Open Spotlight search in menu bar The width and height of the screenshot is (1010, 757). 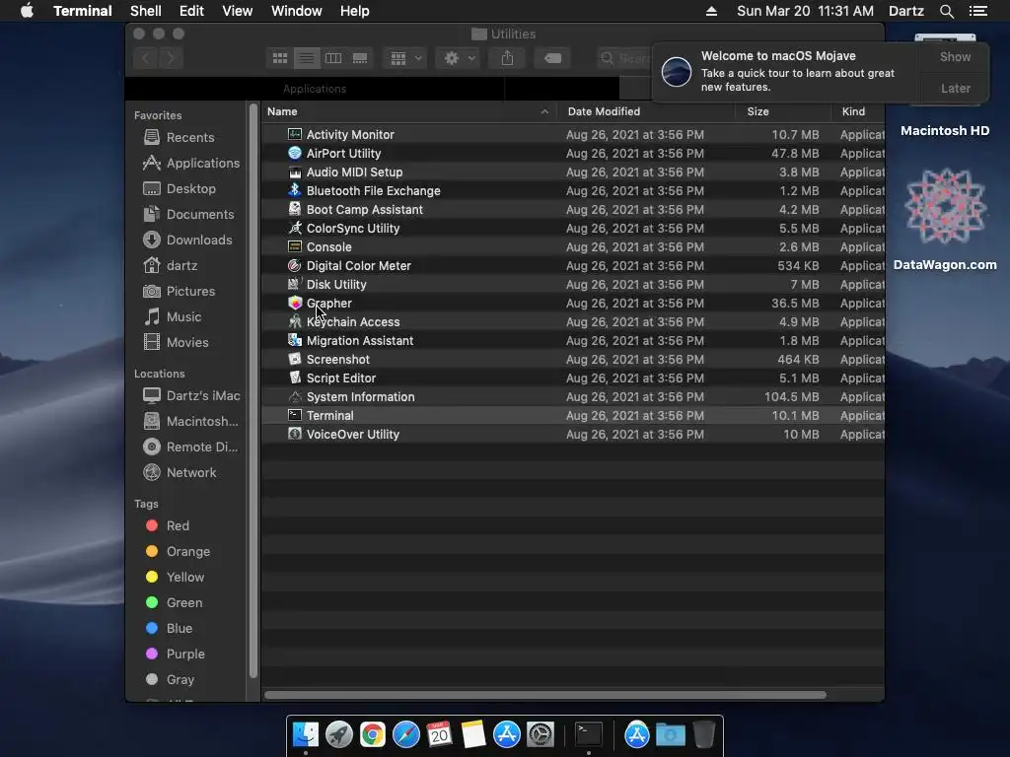946,11
